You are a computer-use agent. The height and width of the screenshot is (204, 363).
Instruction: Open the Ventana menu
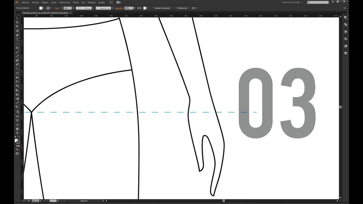[x=92, y=2]
